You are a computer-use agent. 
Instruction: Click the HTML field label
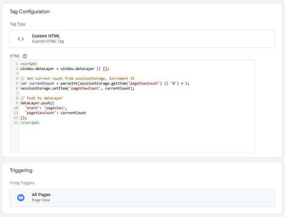pos(15,56)
